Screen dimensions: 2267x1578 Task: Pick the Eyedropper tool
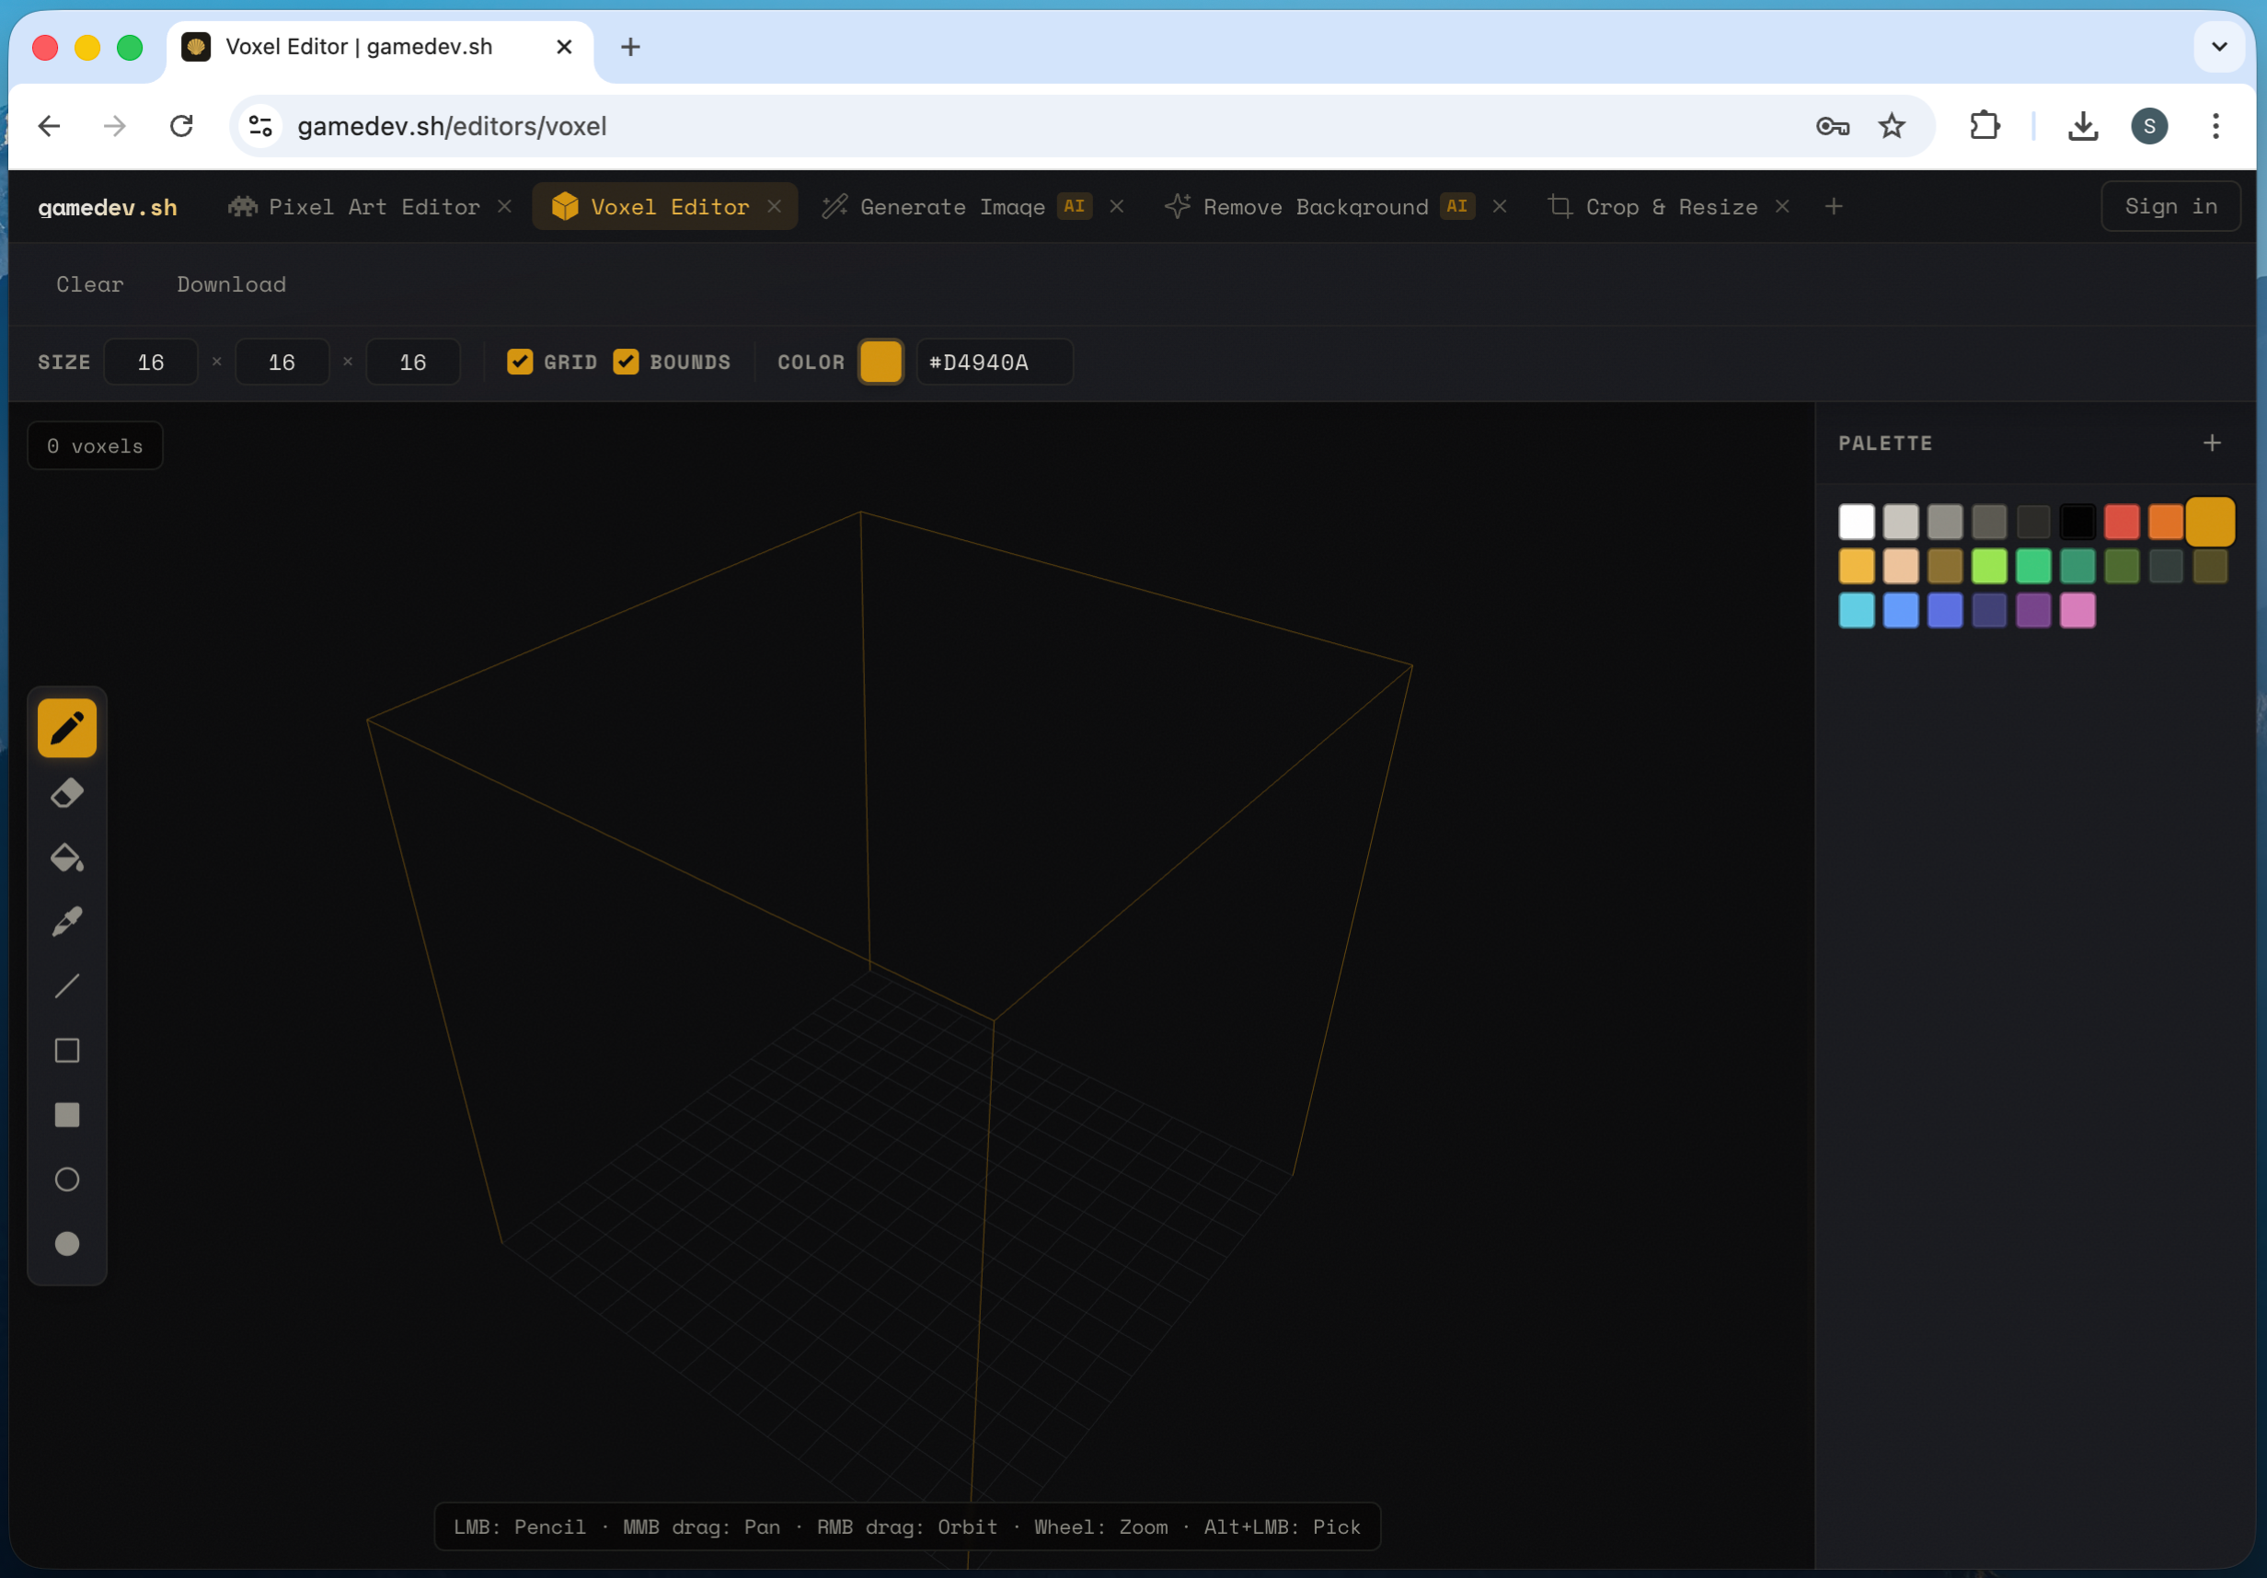click(x=66, y=921)
